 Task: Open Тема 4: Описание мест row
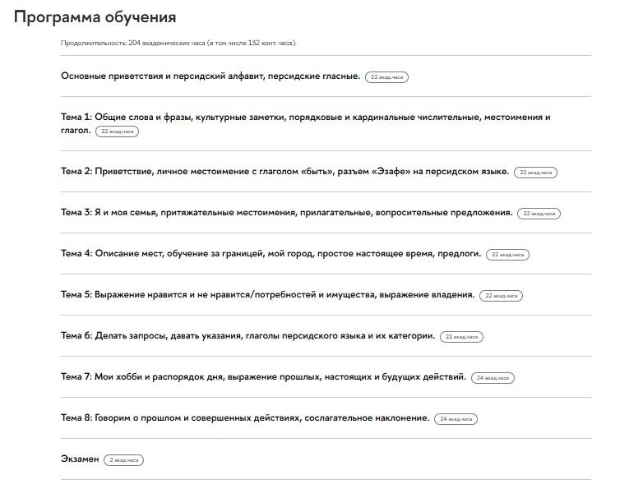pyautogui.click(x=271, y=253)
